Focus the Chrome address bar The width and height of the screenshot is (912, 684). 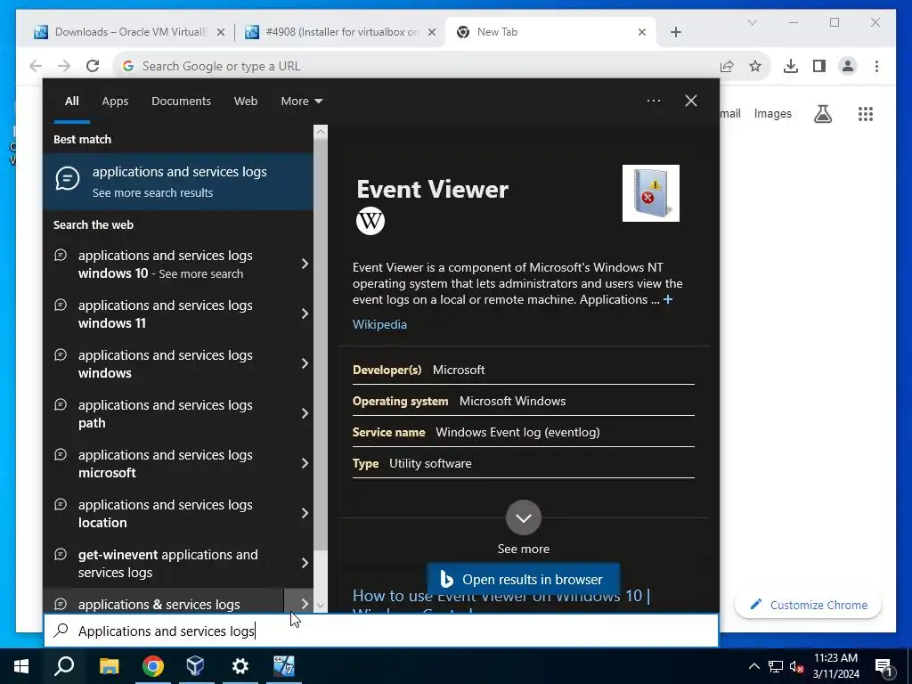click(x=419, y=66)
